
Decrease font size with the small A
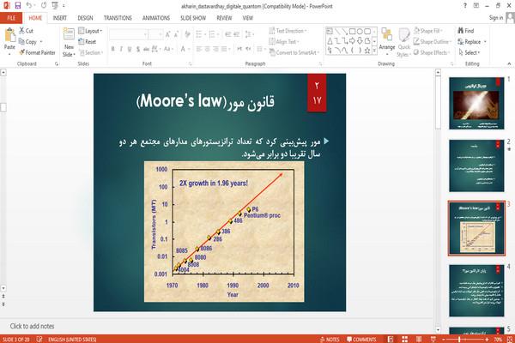[176, 34]
